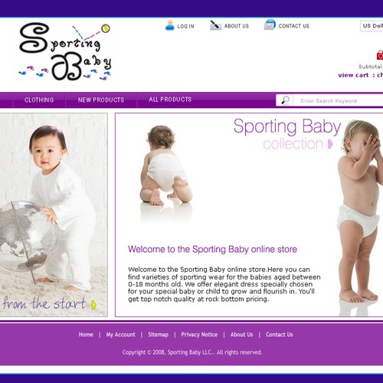
Task: Click the Contact Us footer link
Action: 280,335
